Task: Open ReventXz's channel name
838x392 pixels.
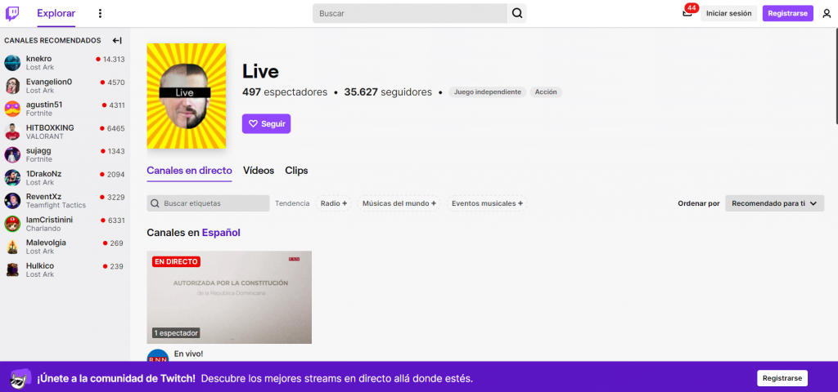Action: tap(44, 196)
